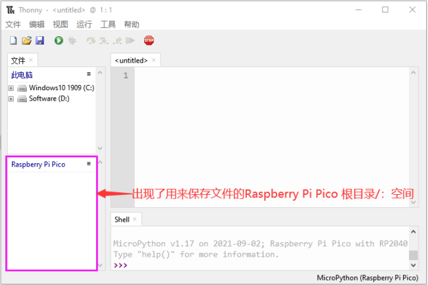Expand the Software (D:) tree node

click(11, 99)
